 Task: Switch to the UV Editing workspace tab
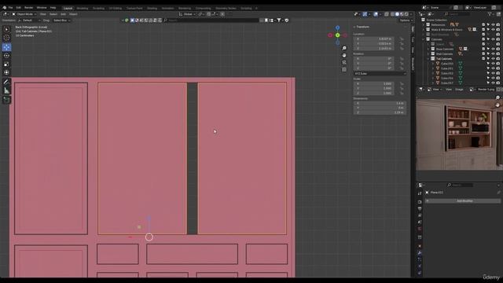point(116,8)
